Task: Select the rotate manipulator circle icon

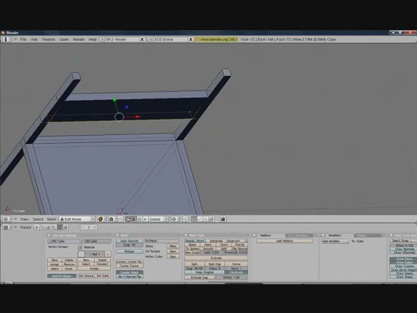Action: tap(139, 219)
